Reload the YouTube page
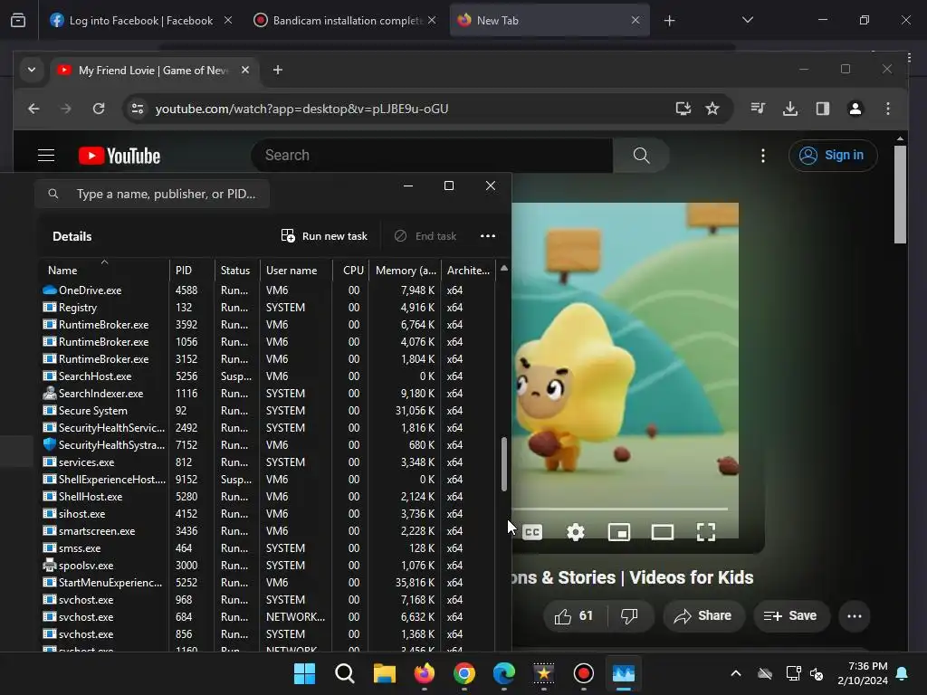Viewport: 927px width, 695px height. tap(99, 109)
